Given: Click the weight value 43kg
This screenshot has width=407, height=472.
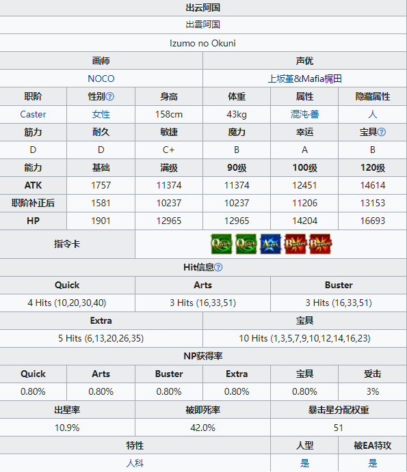Looking at the screenshot, I should [x=237, y=114].
